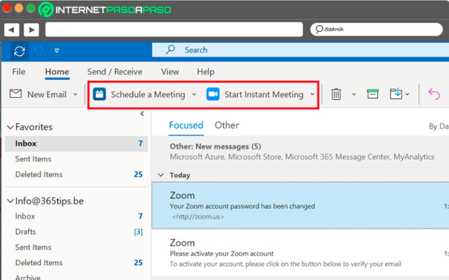Screen dimensions: 449x280
Task: Expand the Start Instant Meeting dropdown arrow
Action: tap(312, 94)
